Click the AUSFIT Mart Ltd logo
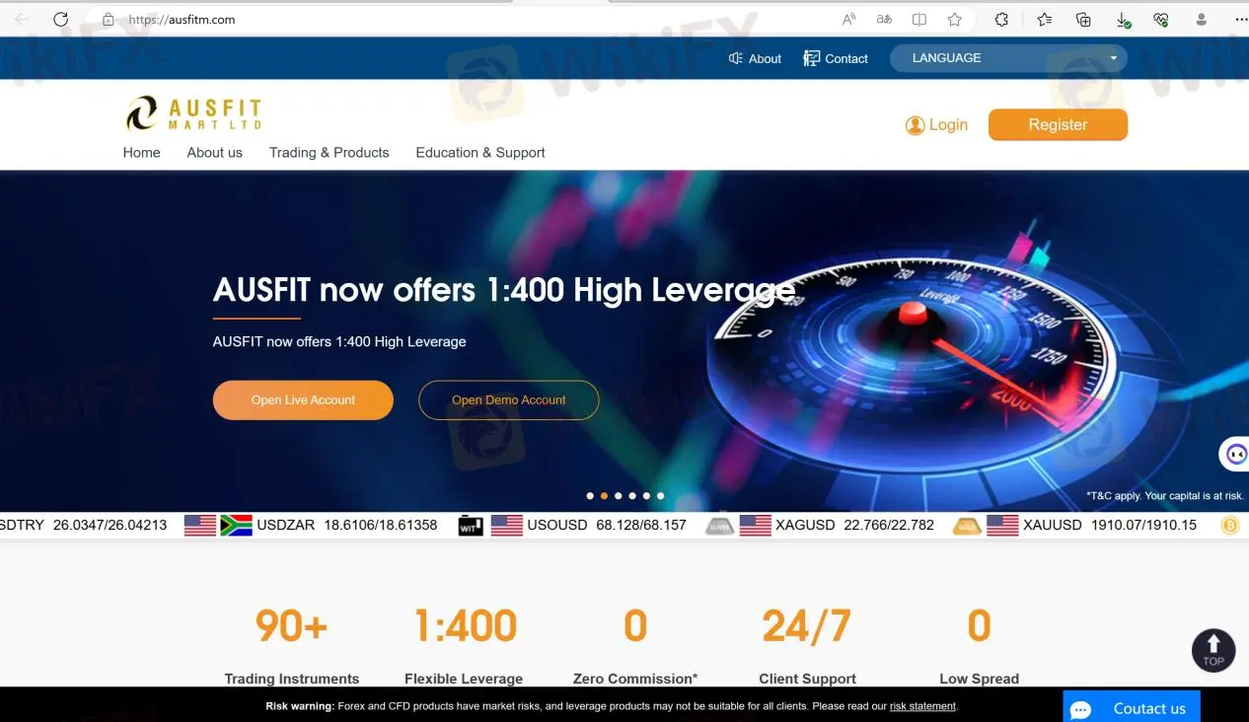The image size is (1249, 722). (193, 111)
